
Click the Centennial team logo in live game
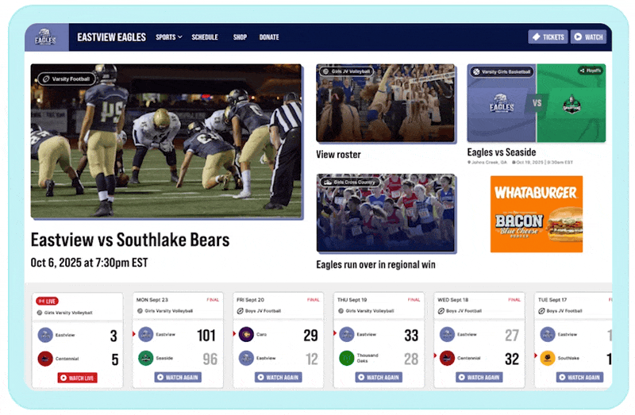(45, 359)
